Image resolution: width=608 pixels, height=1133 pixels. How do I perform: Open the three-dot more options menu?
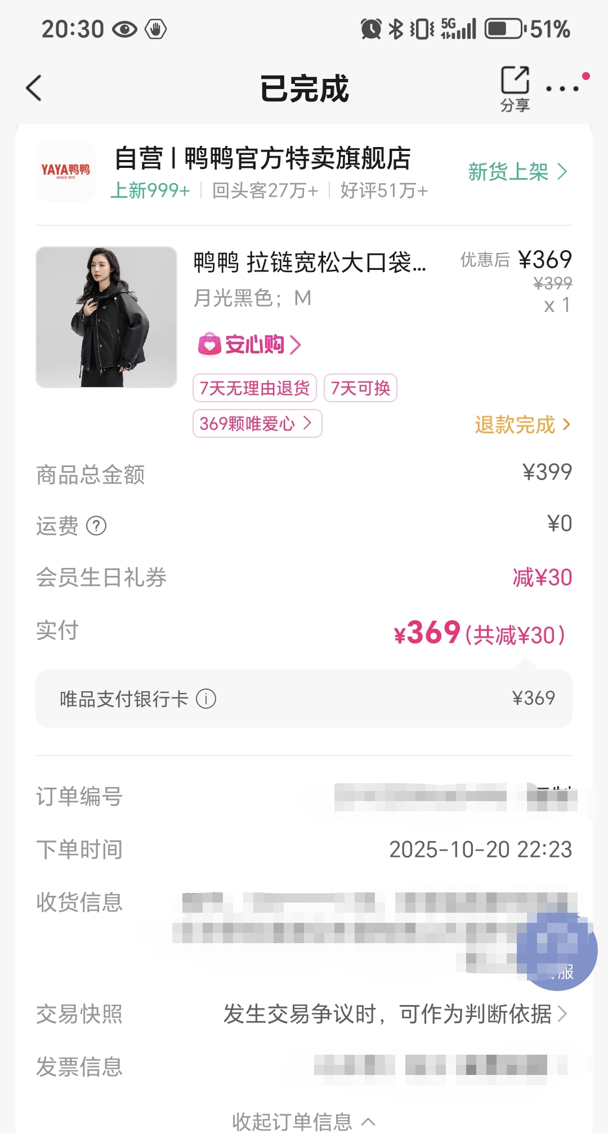562,89
